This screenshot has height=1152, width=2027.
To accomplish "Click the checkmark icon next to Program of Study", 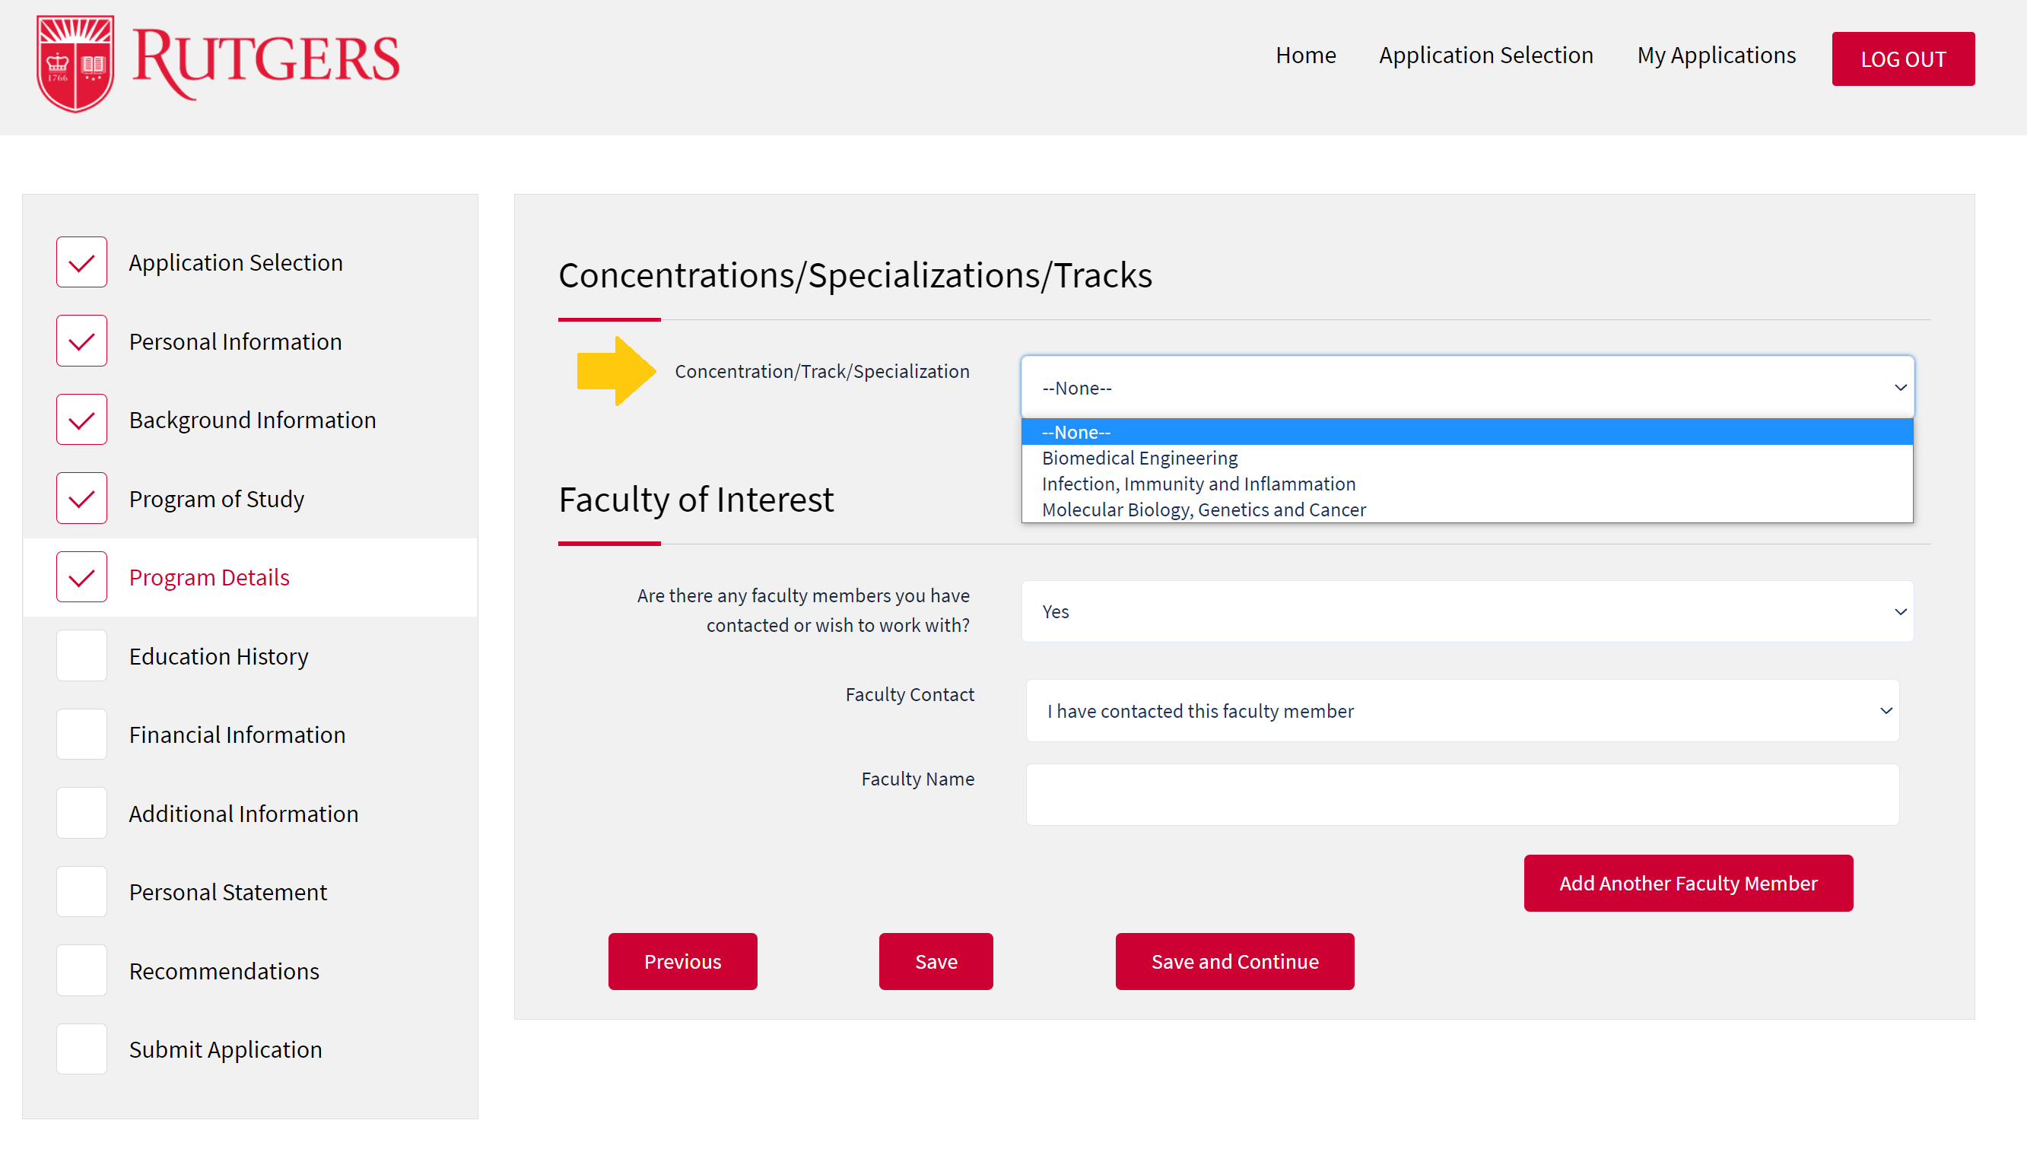I will pyautogui.click(x=81, y=499).
